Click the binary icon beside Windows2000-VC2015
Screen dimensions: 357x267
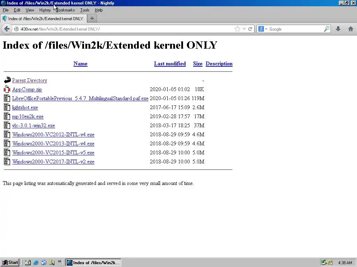pos(7,153)
